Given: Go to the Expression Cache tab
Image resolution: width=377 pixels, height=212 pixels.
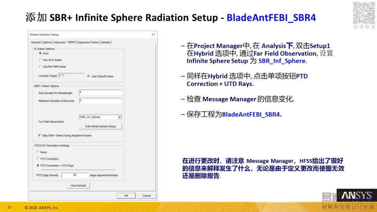Looking at the screenshot, I should pos(88,42).
